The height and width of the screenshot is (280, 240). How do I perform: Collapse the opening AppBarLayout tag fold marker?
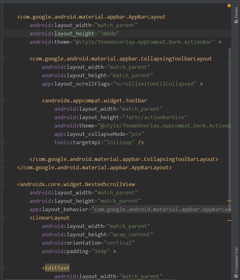pos(3,17)
